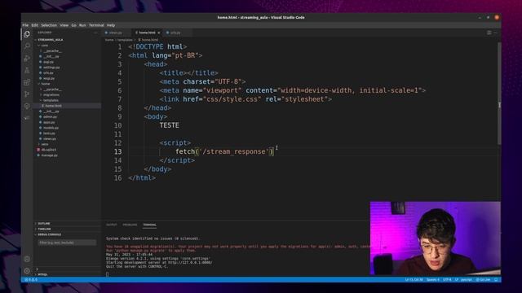Collapse the core folder in Explorer
Viewport: 522px width, 293px height.
[x=44, y=46]
